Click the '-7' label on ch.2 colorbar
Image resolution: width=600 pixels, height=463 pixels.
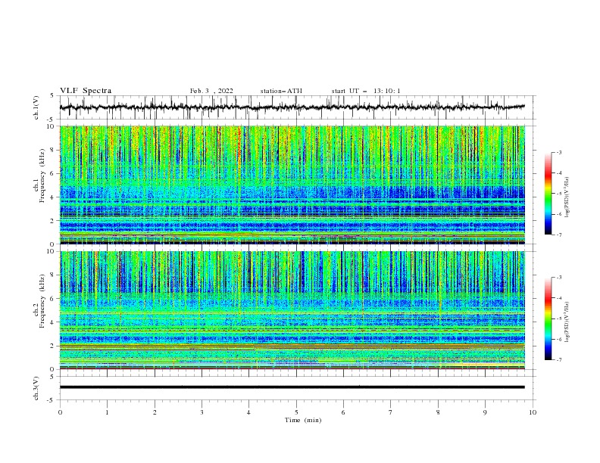(558, 360)
